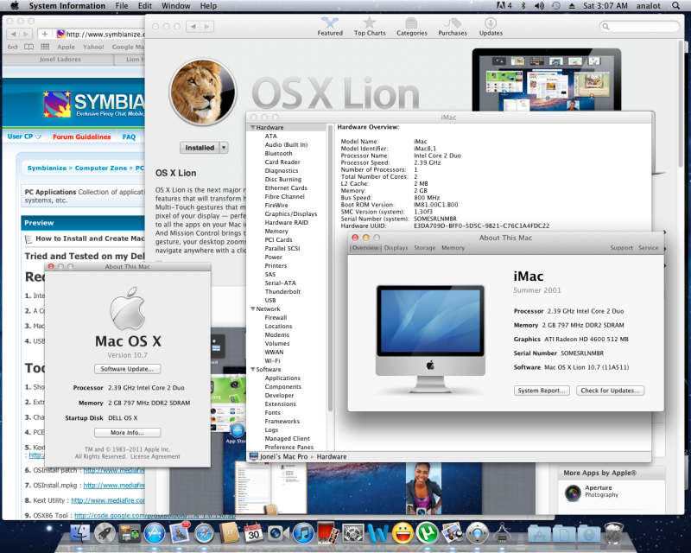Image resolution: width=691 pixels, height=553 pixels.
Task: Show Safari bookmarks with the book icon
Action: pyautogui.click(x=29, y=47)
